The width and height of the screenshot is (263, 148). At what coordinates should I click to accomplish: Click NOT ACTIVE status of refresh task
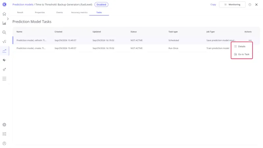[136, 40]
